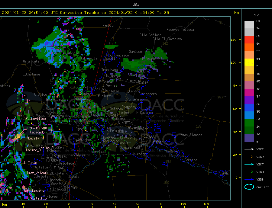The width and height of the screenshot is (272, 208).
Task: Click the cyan VBCT arrow in legend
Action: point(249,164)
